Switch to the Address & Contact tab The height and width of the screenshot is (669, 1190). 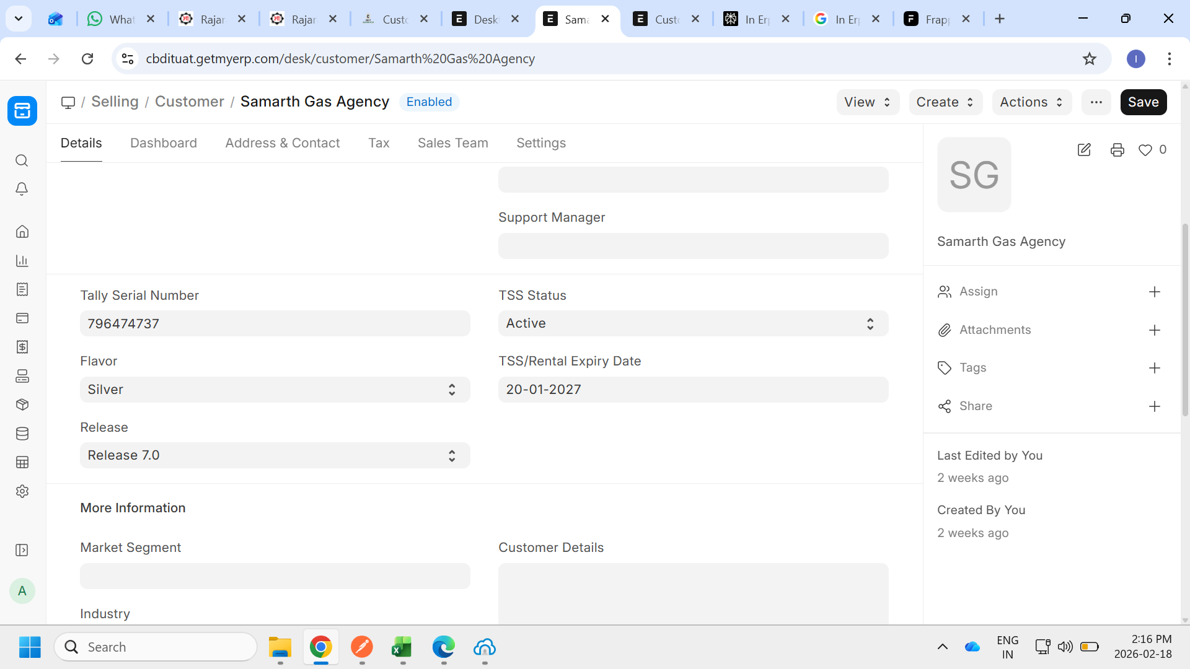point(283,143)
